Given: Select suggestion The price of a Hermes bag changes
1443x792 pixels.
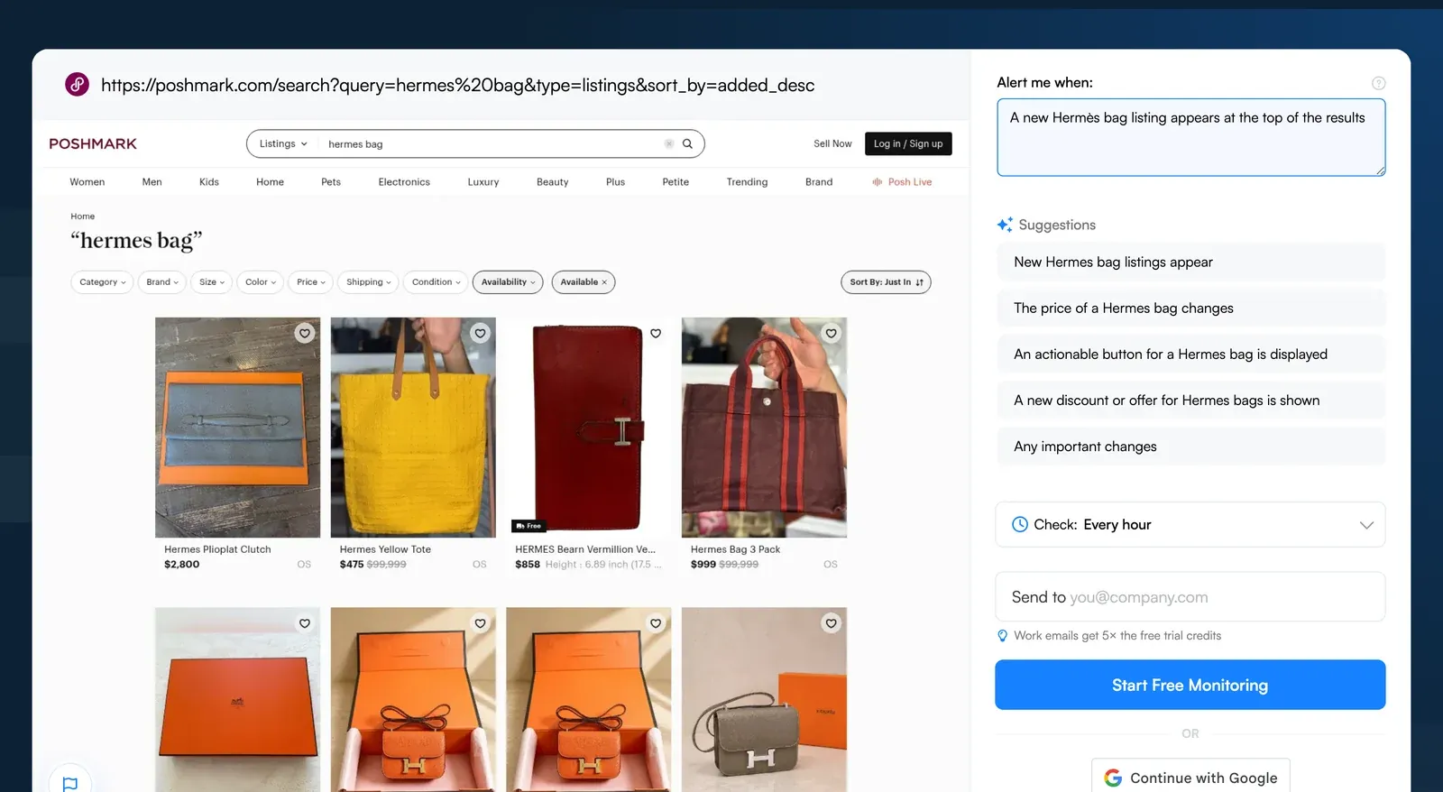Looking at the screenshot, I should coord(1190,308).
